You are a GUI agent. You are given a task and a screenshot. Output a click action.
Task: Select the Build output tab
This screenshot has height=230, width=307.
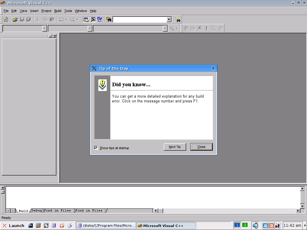[x=23, y=211]
